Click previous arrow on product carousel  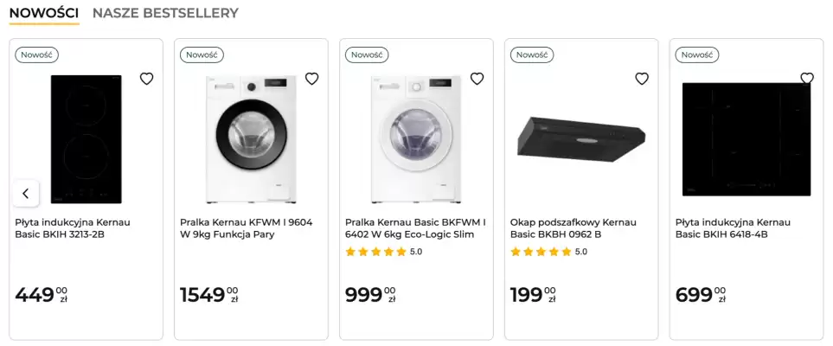[x=26, y=193]
